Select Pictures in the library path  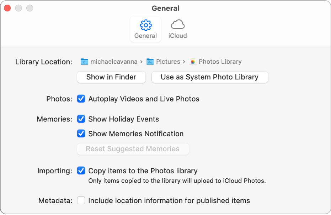pos(168,61)
